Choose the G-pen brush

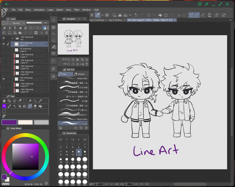73,123
